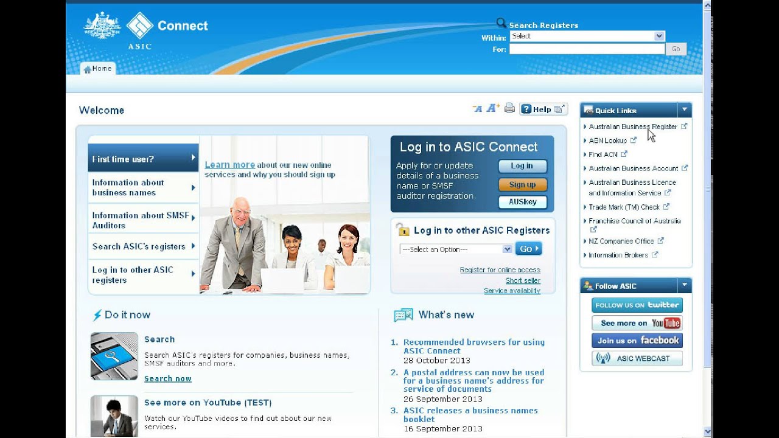Select Log in to other ASIC registers item
Viewport: 779px width, 438px height.
[x=143, y=275]
